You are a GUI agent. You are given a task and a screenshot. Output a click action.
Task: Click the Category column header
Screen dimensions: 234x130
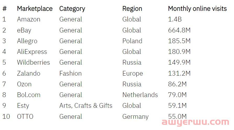pos(72,9)
